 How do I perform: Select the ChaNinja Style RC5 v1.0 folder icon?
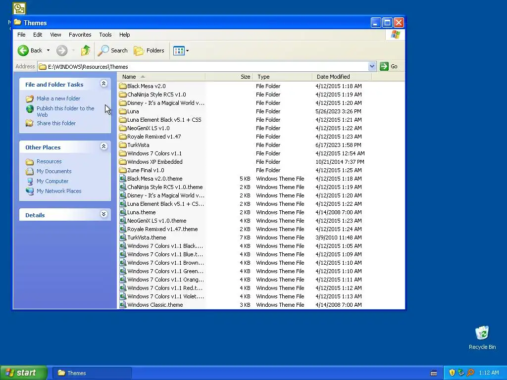123,95
